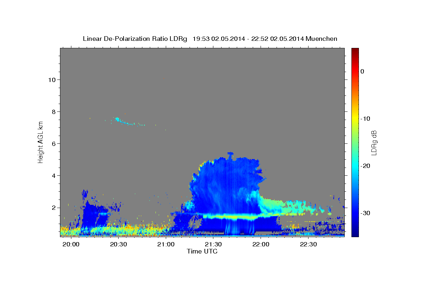426x284 pixels.
Task: Click the location label 'Muenchen'
Action: (322, 39)
